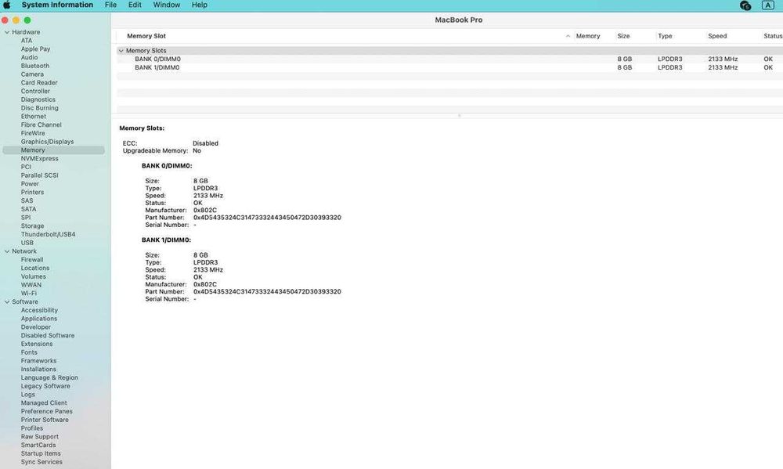Select USB in the sidebar
Screen dimensions: 783x469
click(27, 243)
